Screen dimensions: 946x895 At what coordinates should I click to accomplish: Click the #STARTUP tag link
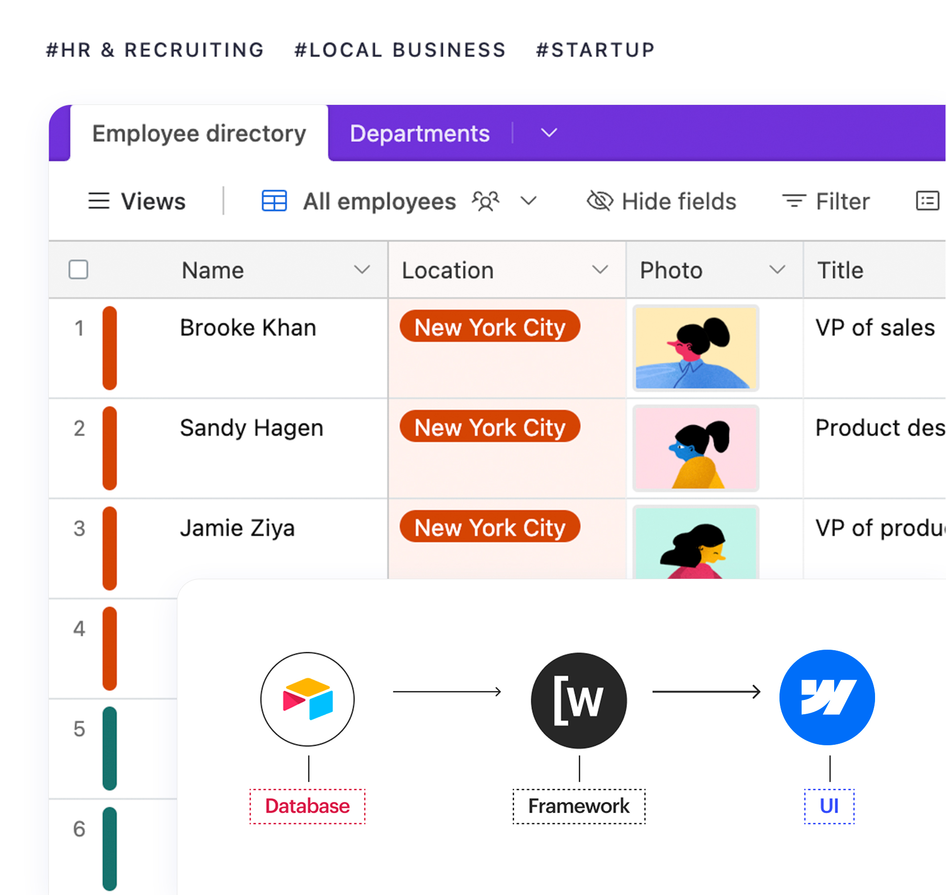[595, 50]
